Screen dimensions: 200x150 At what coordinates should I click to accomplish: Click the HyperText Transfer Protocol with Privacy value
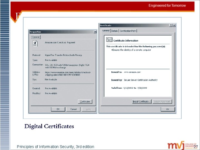[x=64, y=55]
